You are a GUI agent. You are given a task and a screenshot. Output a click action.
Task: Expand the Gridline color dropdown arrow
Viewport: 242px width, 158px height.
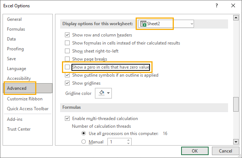[108, 93]
